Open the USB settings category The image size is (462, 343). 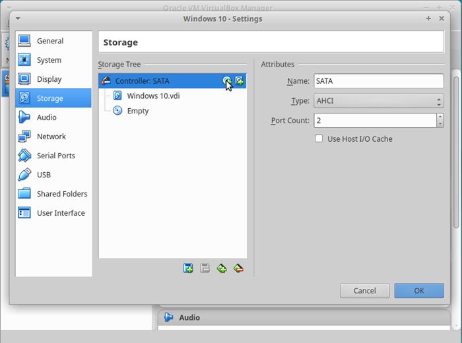[x=53, y=175]
